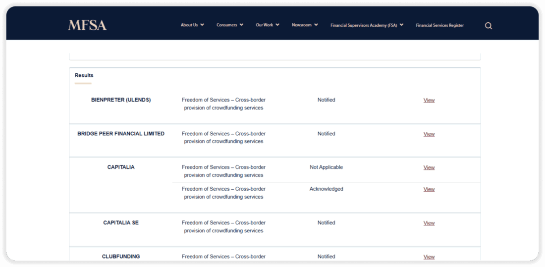Click BIENPRETER's Freedom of Services description
This screenshot has height=267, width=545.
(x=223, y=104)
